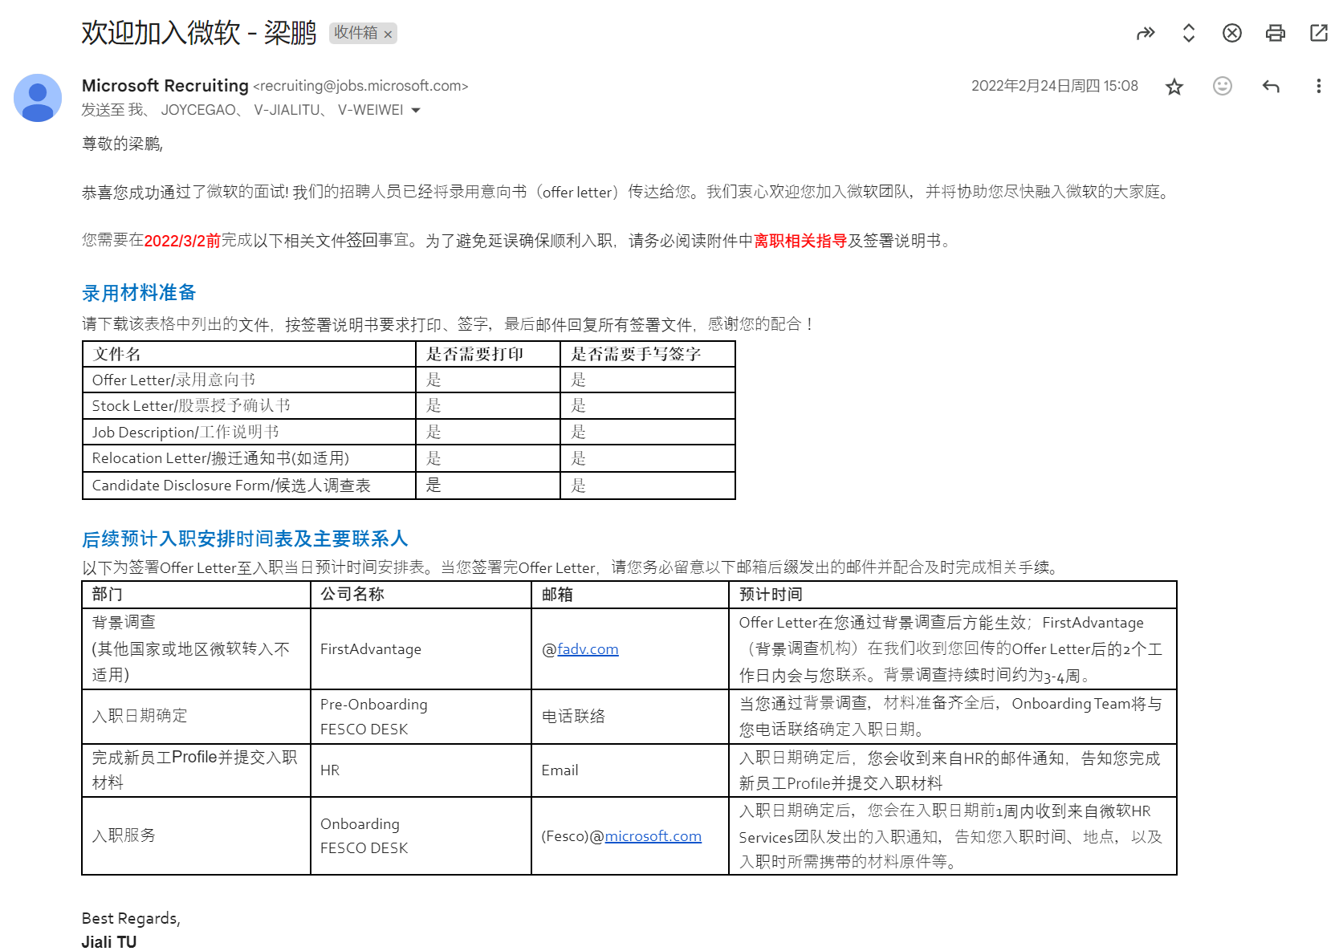Expand all messages in the conversation
The image size is (1339, 951).
pos(1188,34)
